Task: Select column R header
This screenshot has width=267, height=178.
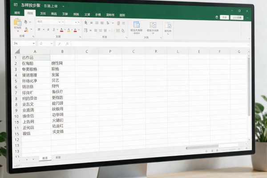Action: [x=156, y=51]
